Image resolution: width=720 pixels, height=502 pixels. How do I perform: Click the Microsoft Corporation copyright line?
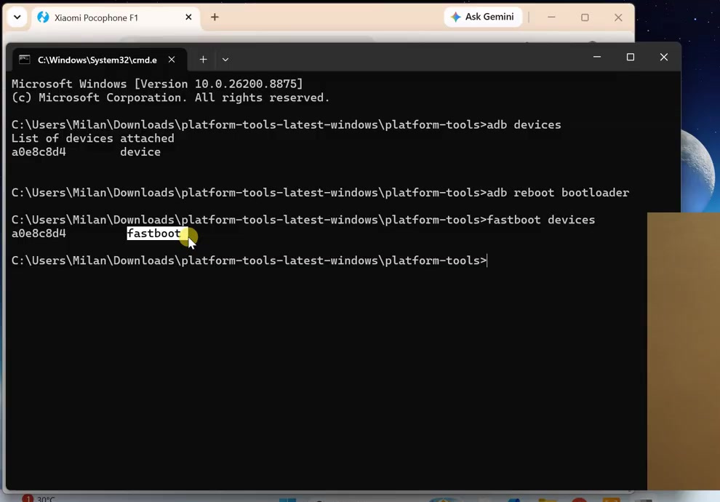(170, 97)
